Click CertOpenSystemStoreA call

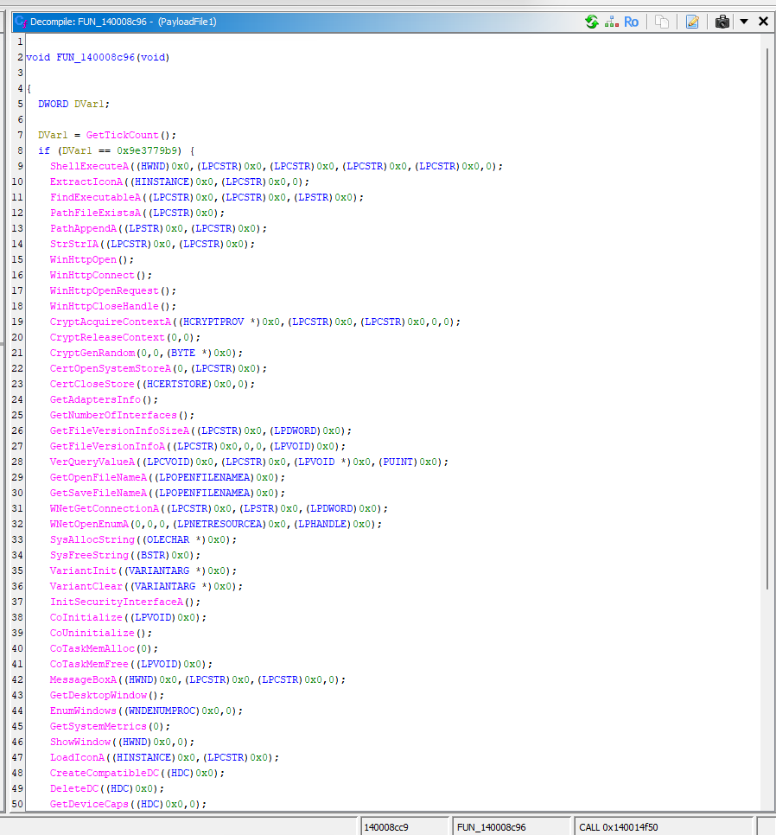click(111, 368)
